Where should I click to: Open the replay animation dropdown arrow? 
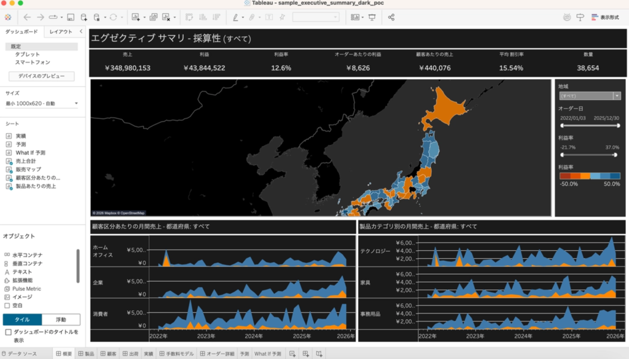pos(61,18)
